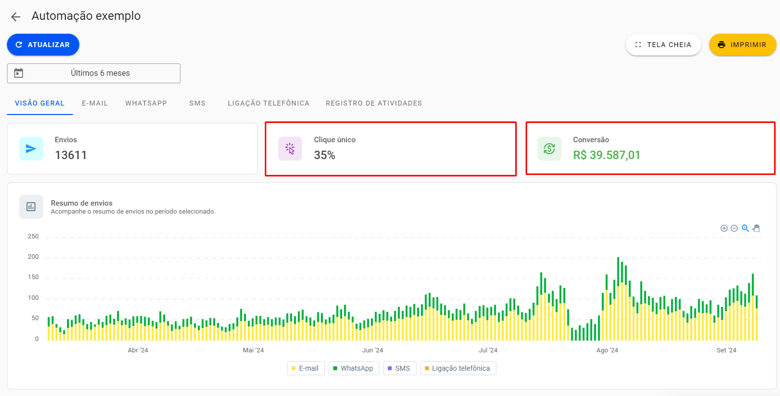Click the R$ 39.587,01 conversion value

(607, 155)
